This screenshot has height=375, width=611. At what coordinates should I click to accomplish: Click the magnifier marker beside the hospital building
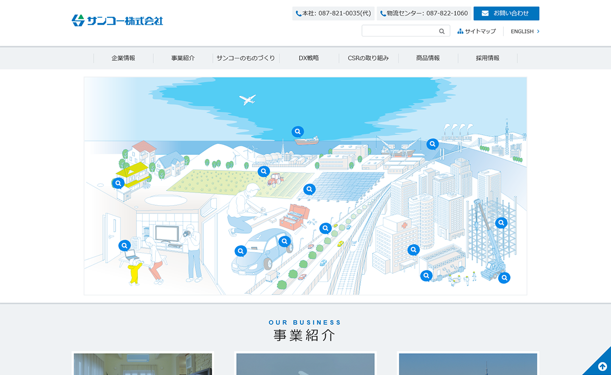pos(413,249)
